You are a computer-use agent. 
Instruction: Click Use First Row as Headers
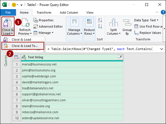point(148,26)
